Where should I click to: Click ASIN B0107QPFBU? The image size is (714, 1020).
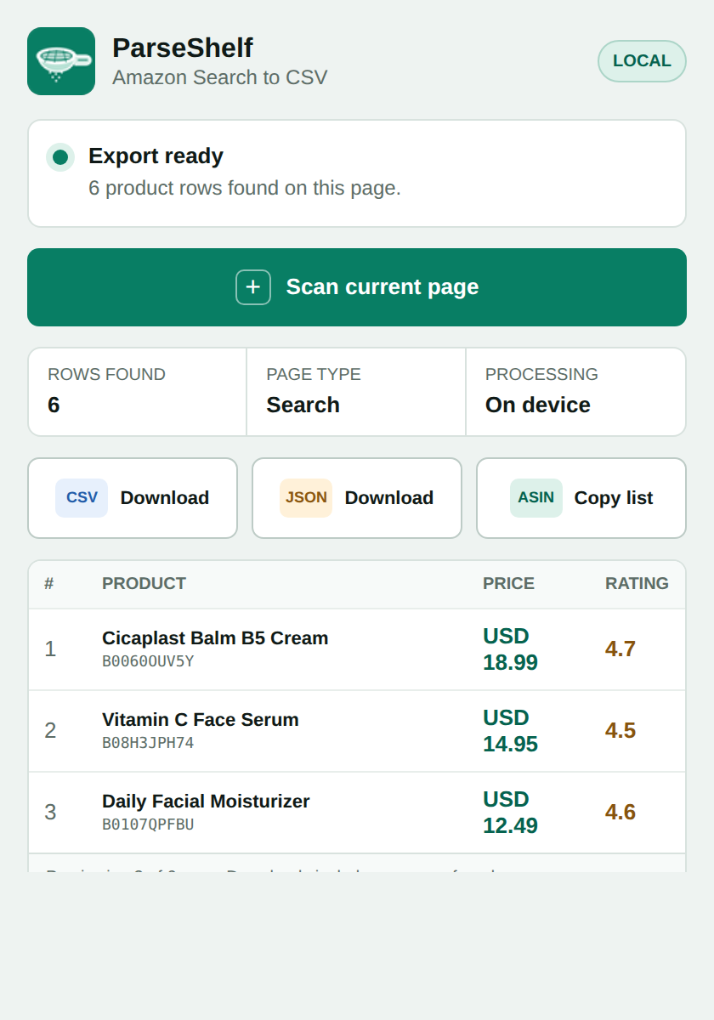[148, 824]
